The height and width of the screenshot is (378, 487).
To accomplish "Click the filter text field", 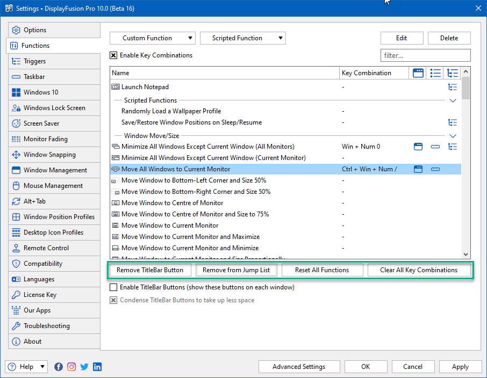I will (426, 55).
